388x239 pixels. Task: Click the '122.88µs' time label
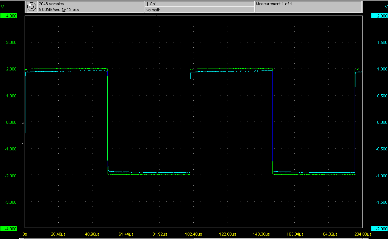click(x=227, y=234)
